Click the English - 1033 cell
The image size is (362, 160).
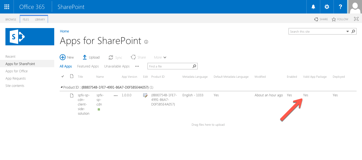tap(193, 95)
